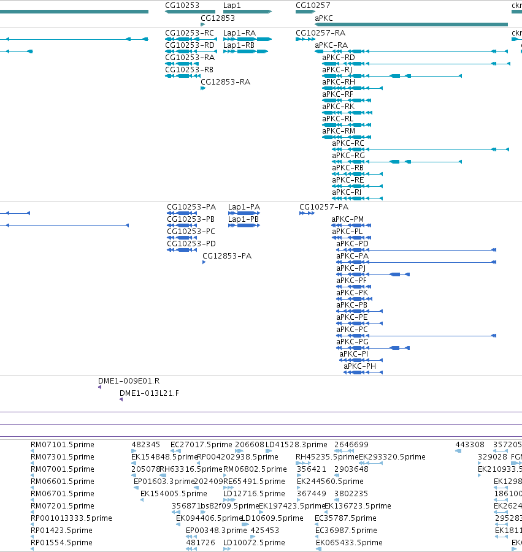Select the CG10257-PA protein label
Image resolution: width=522 pixels, height=552 pixels.
click(x=324, y=207)
